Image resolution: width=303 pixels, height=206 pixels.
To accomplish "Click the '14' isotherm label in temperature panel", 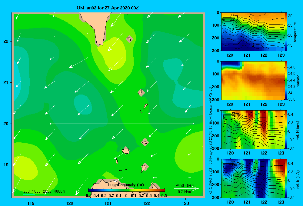I will click(x=252, y=46).
